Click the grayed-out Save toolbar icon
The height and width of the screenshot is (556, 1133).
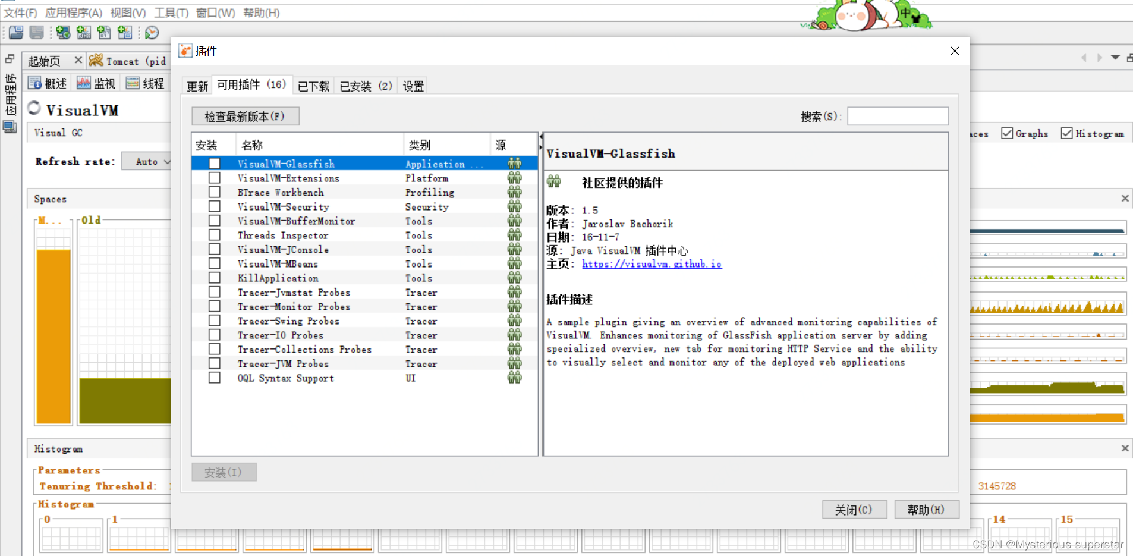click(37, 32)
